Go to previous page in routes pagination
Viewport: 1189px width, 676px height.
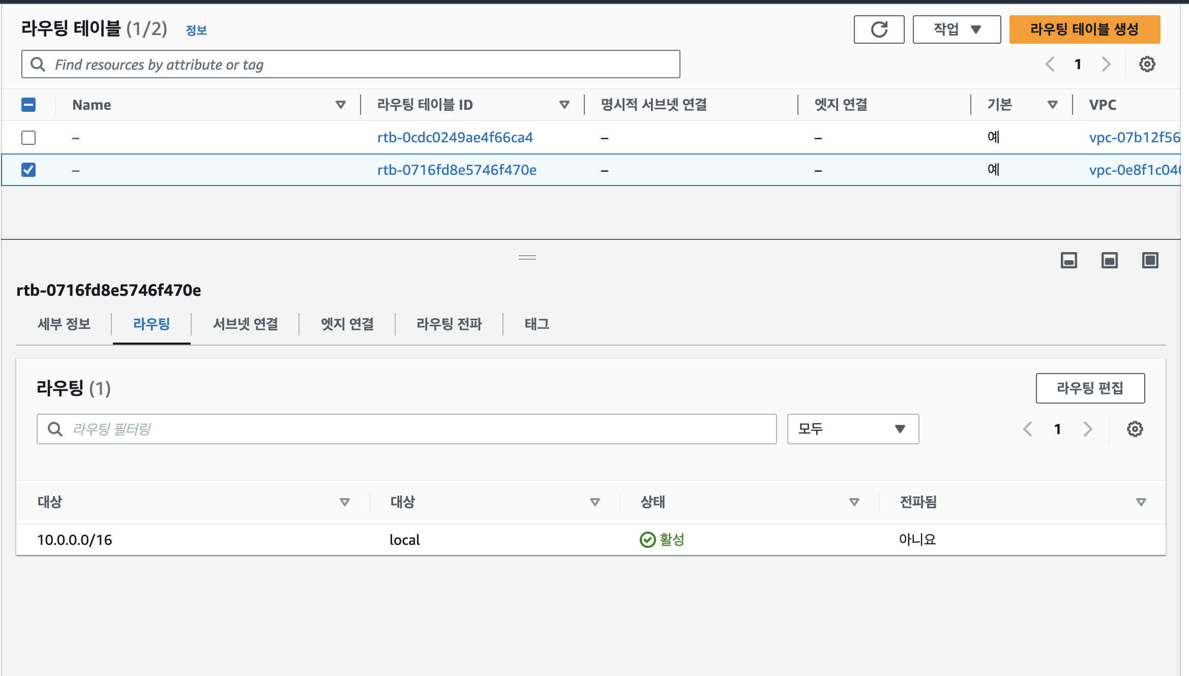[x=1028, y=429]
